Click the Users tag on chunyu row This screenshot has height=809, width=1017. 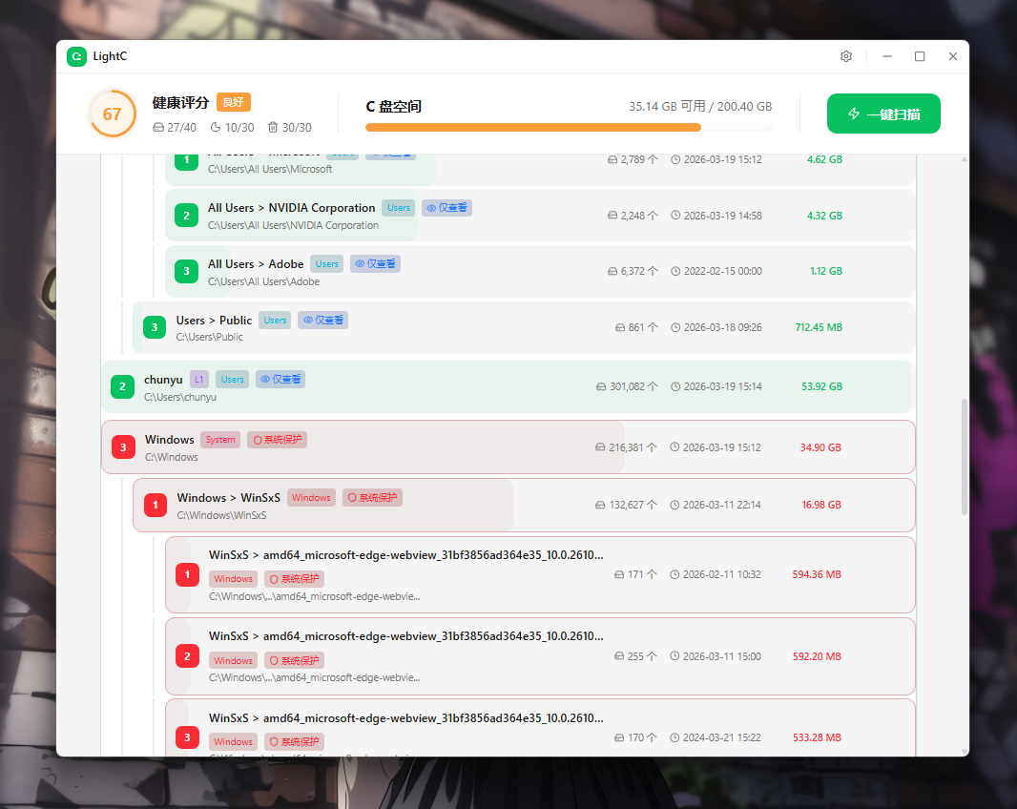click(x=232, y=379)
